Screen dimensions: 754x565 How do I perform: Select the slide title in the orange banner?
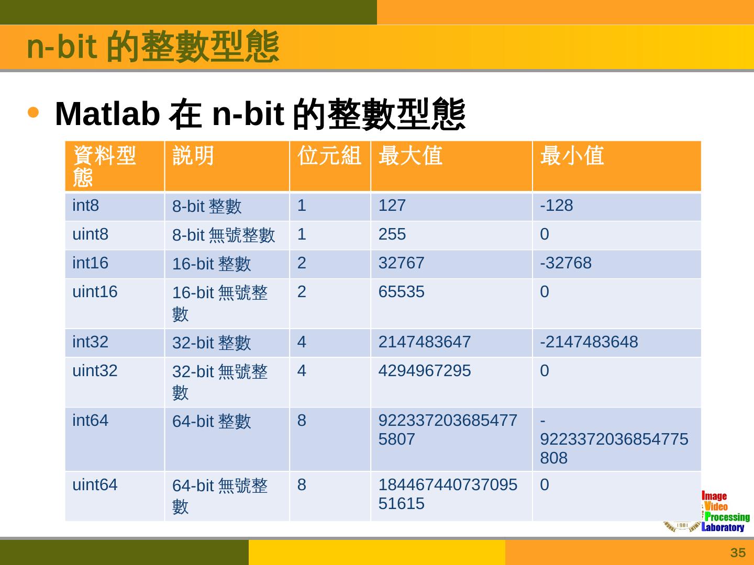pyautogui.click(x=153, y=47)
